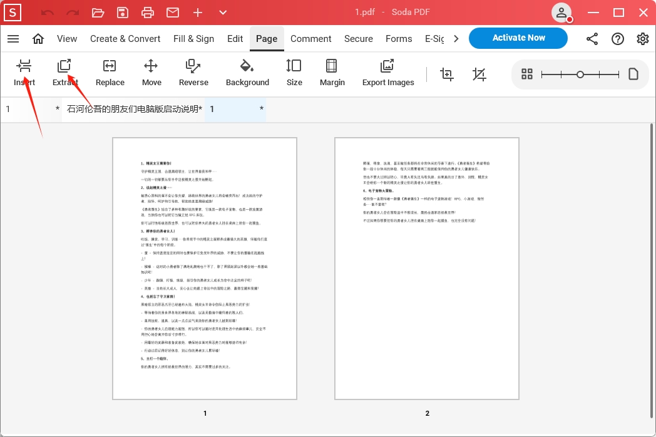Screen dimensions: 656x437
Task: Open the Create & Convert tab
Action: [125, 39]
